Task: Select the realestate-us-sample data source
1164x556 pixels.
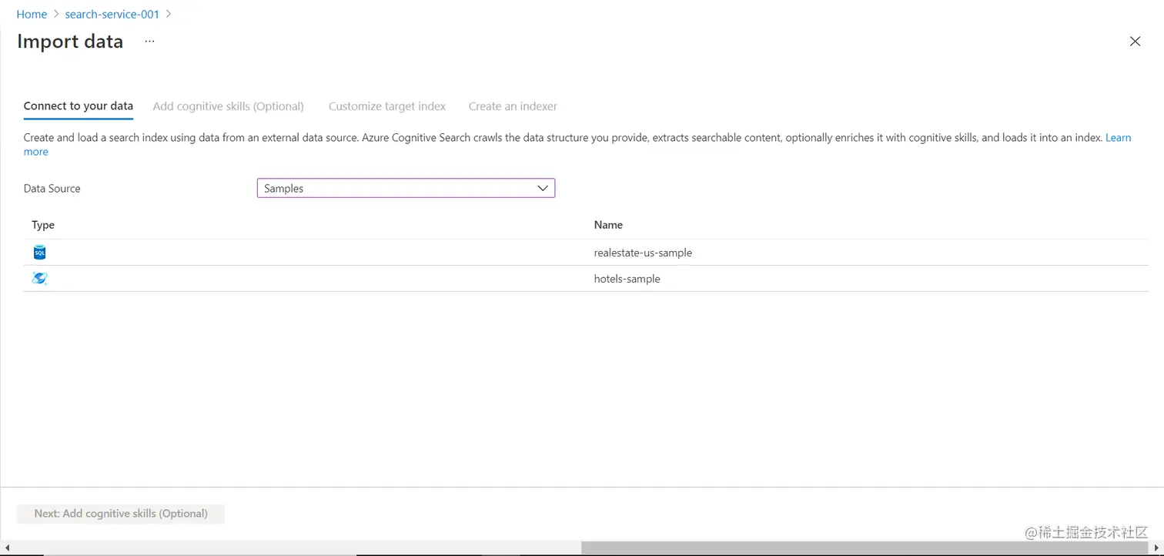Action: (586, 253)
